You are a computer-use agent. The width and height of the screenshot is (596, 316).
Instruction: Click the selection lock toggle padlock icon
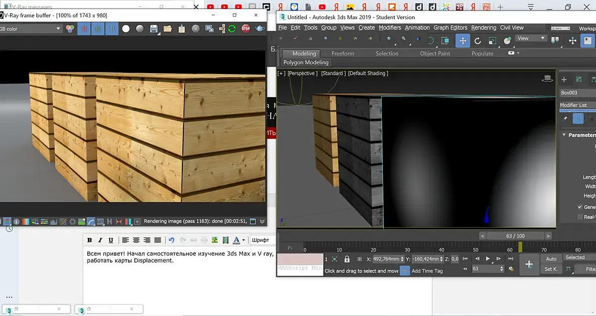(347, 259)
